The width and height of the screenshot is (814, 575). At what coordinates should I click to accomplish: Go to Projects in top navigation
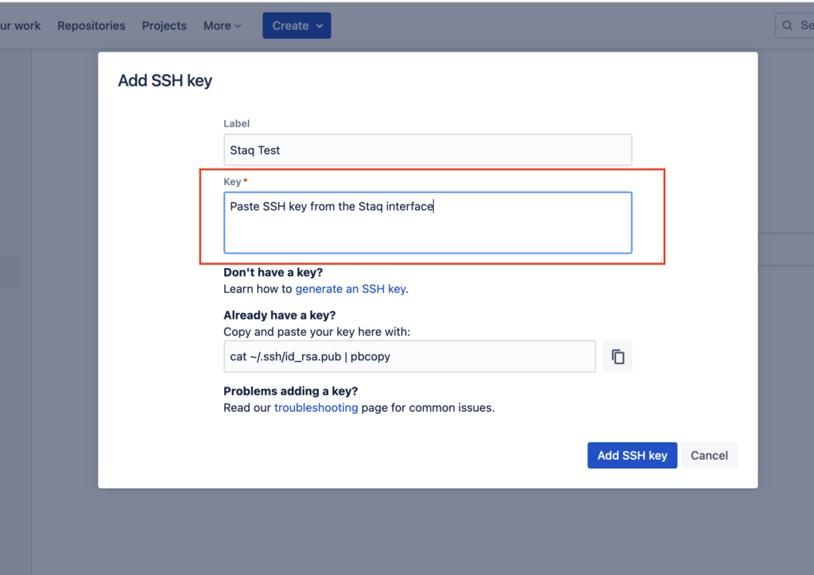pos(164,25)
